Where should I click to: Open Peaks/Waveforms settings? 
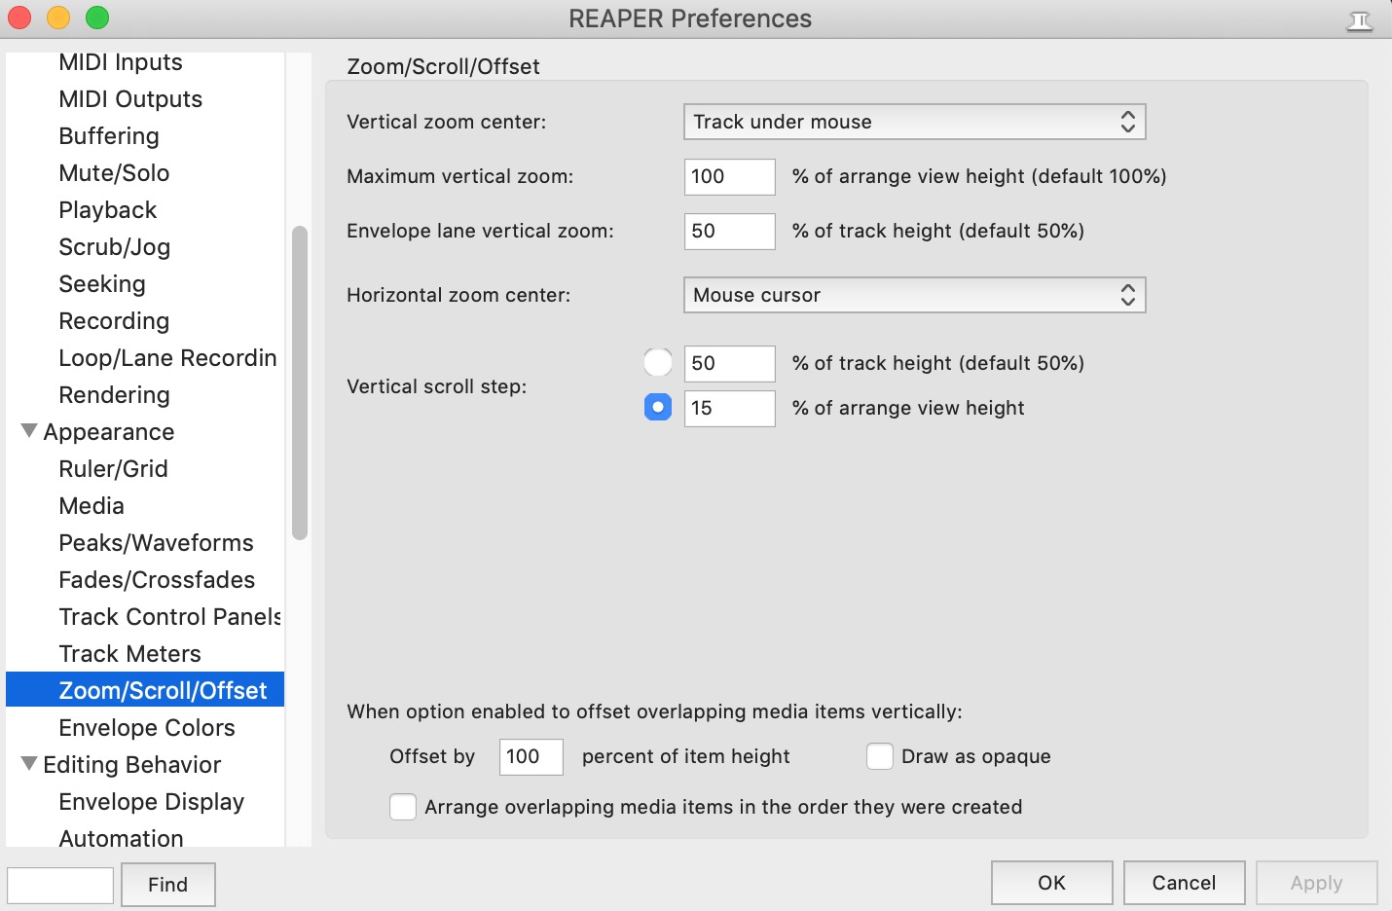[156, 543]
